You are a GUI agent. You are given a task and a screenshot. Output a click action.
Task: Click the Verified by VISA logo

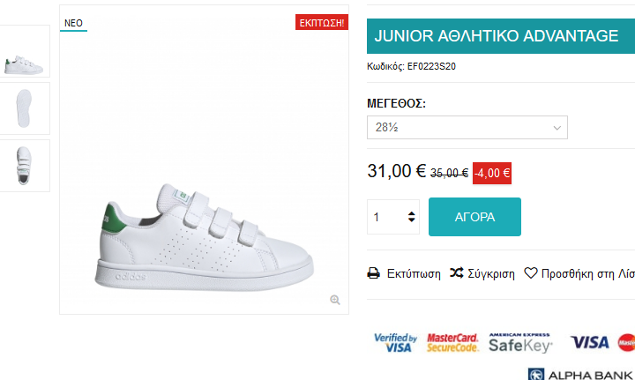[393, 343]
